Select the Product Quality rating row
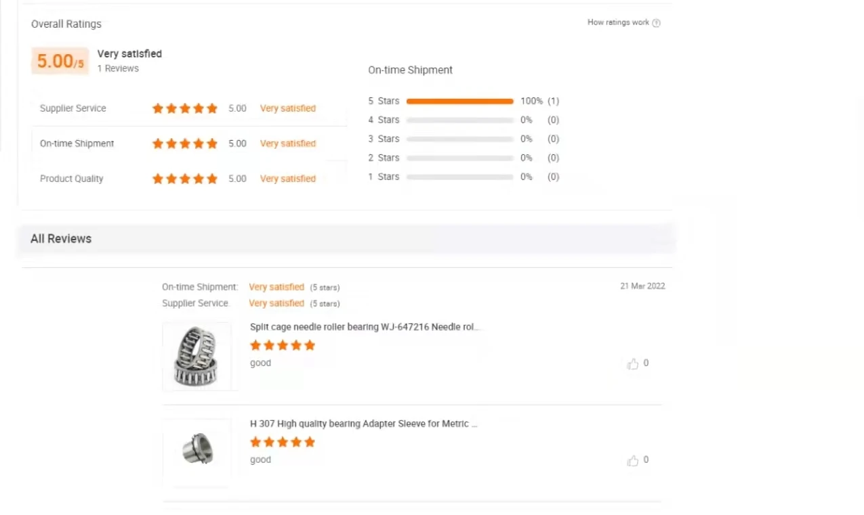Image resolution: width=864 pixels, height=515 pixels. (72, 179)
